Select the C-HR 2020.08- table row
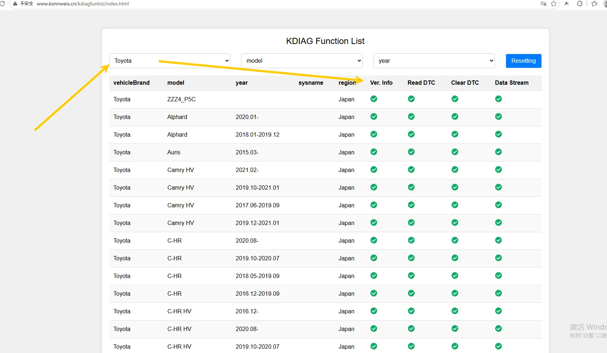The height and width of the screenshot is (353, 607). pos(325,241)
